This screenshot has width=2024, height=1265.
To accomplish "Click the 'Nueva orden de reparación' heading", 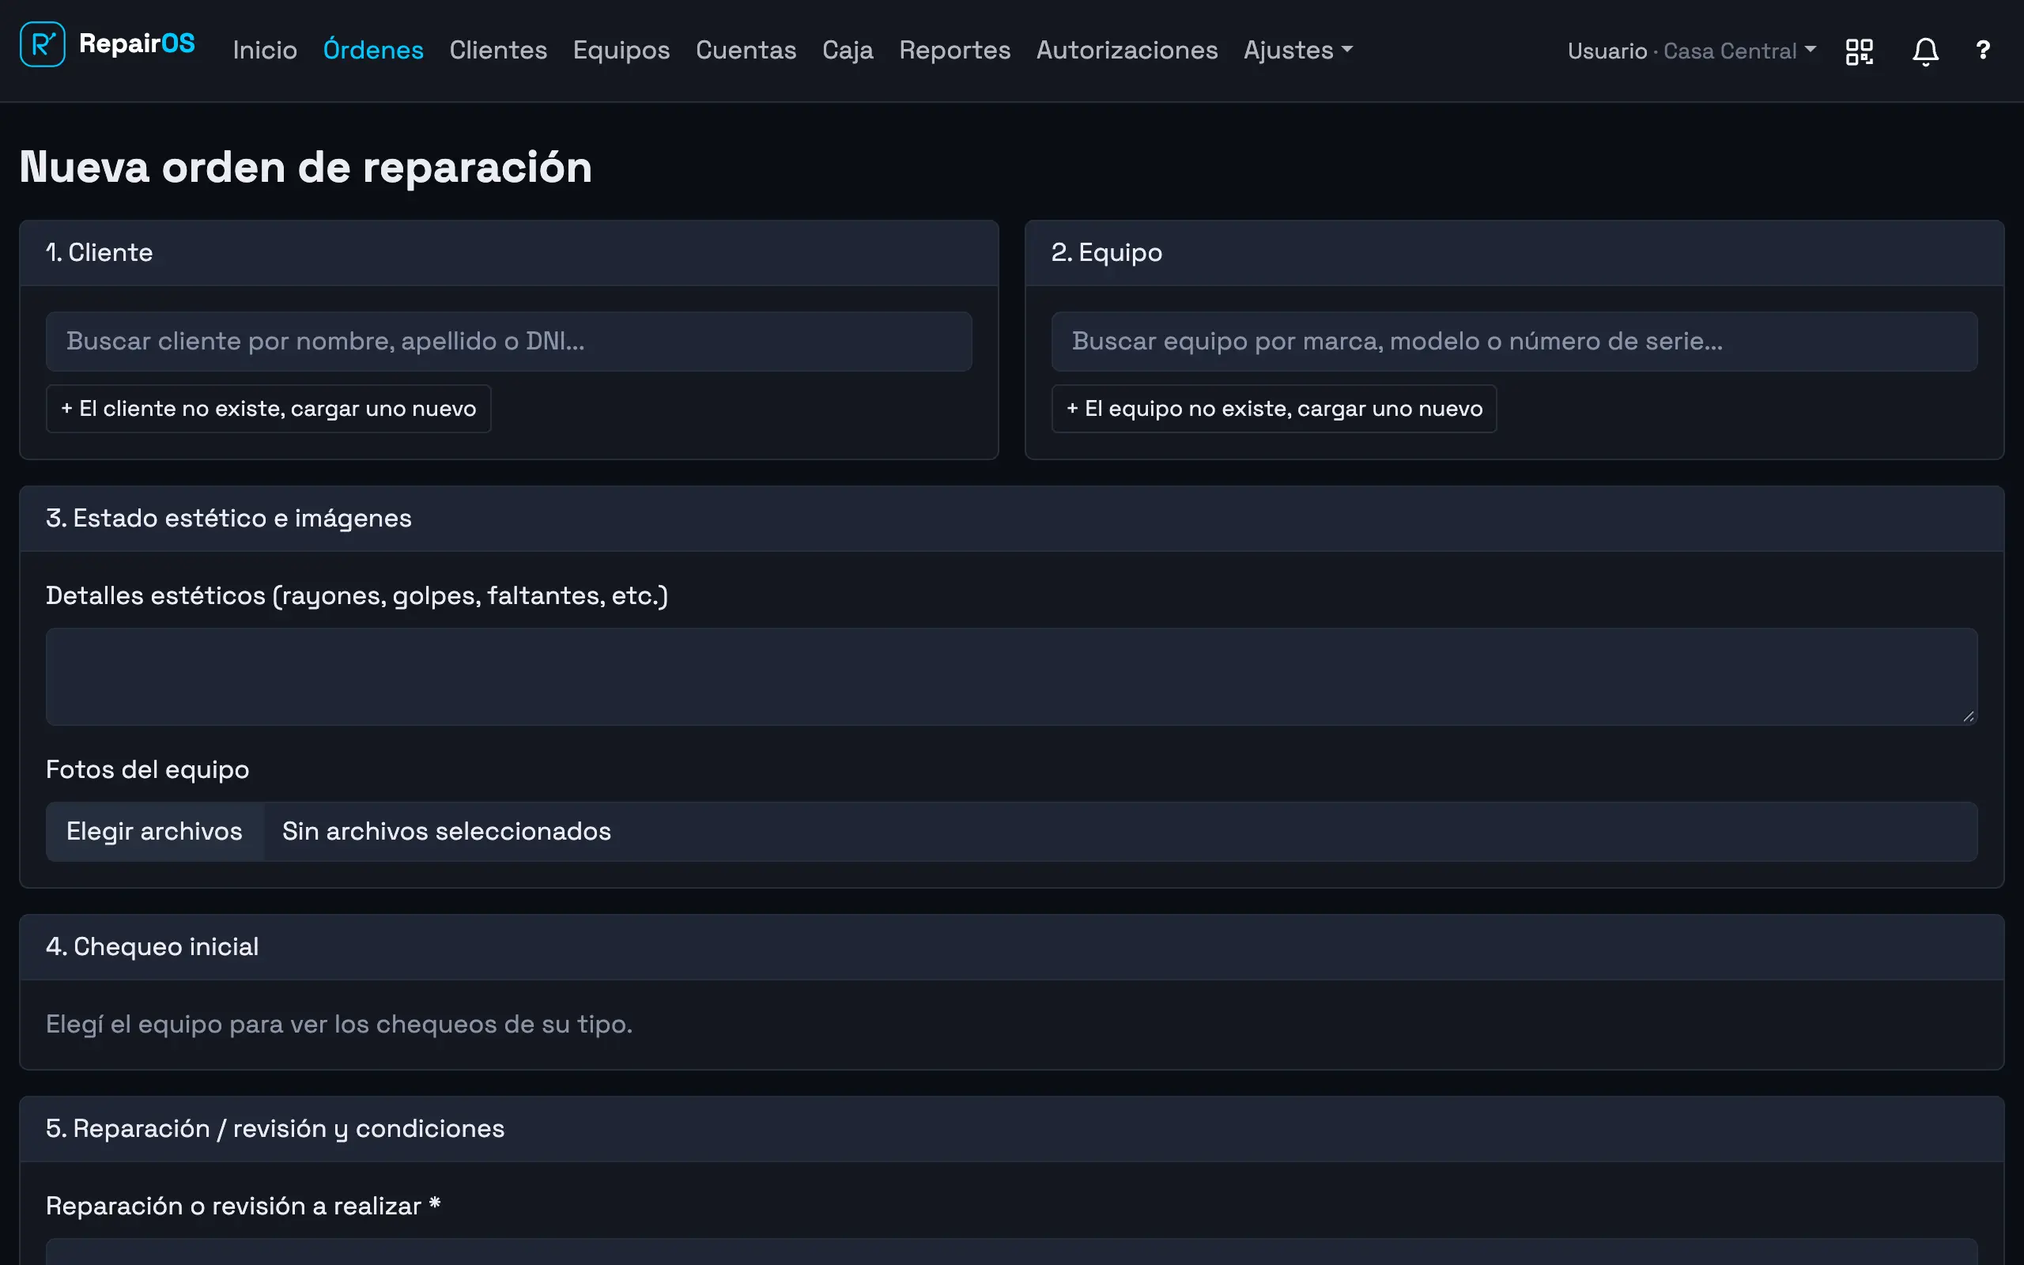I will tap(305, 168).
